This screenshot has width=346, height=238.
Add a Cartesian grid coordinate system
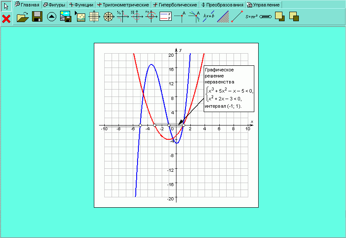[x=94, y=16]
